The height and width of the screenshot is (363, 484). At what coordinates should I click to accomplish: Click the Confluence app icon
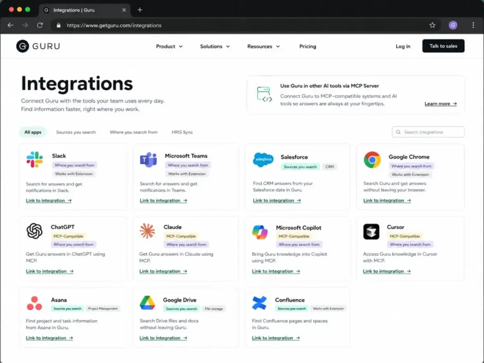coord(259,303)
